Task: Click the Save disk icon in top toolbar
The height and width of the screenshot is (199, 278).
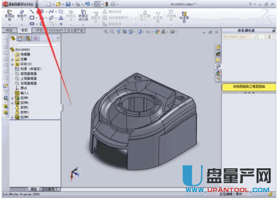Action: click(x=68, y=4)
